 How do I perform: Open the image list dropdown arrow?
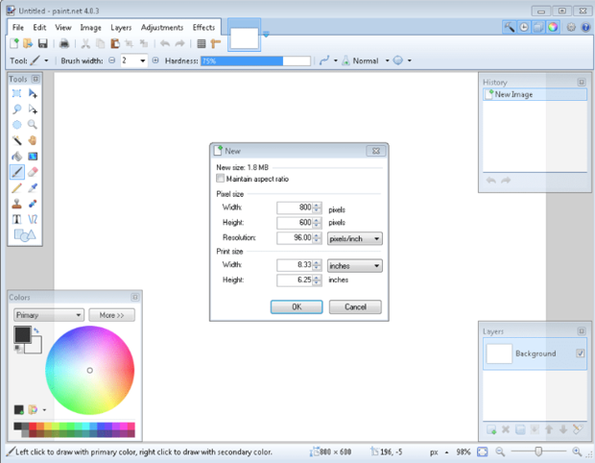(266, 35)
